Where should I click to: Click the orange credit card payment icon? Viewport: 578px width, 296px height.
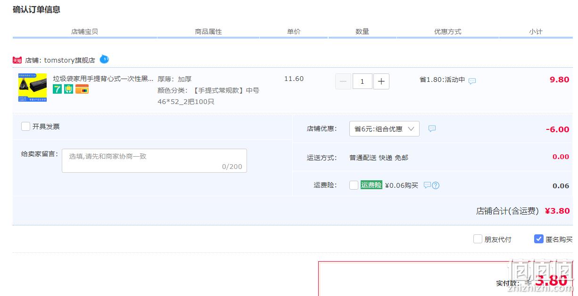82,89
